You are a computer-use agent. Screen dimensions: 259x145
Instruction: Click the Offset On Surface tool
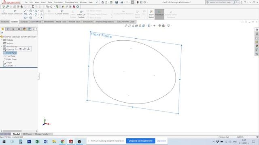pyautogui.click(x=81, y=14)
